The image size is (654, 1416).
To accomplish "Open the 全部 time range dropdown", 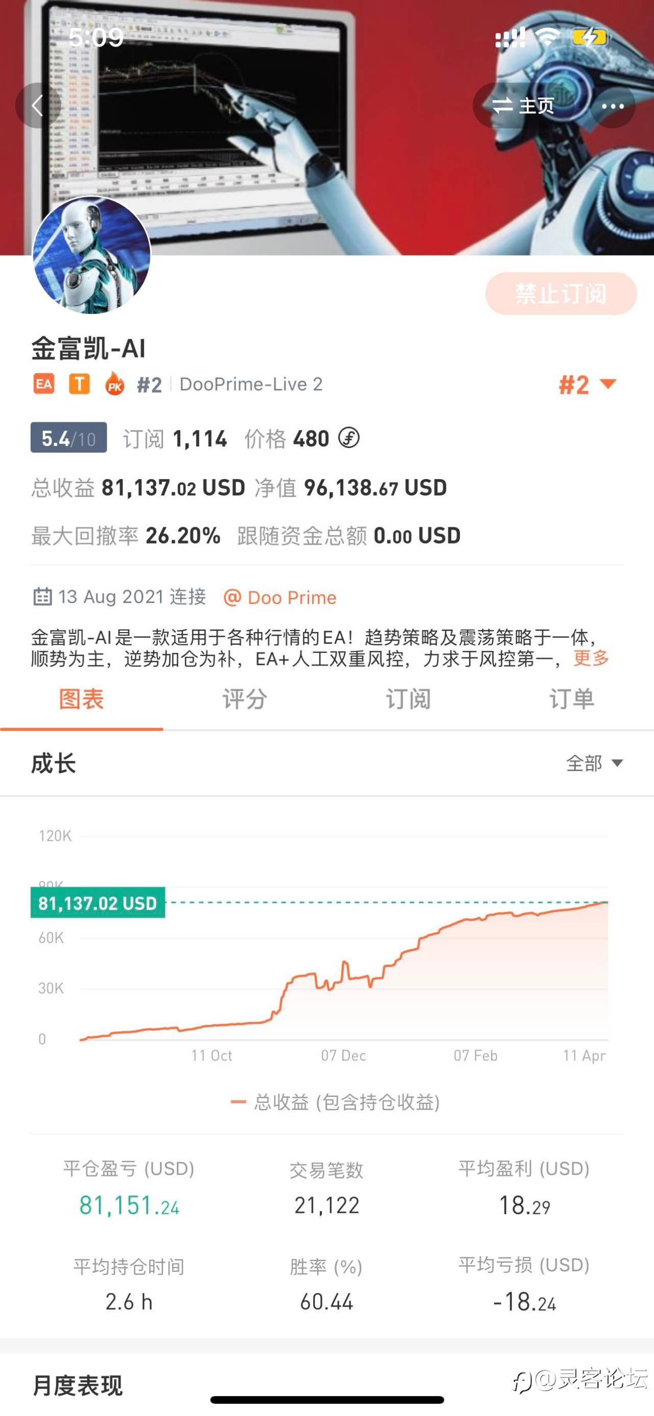I will coord(594,763).
